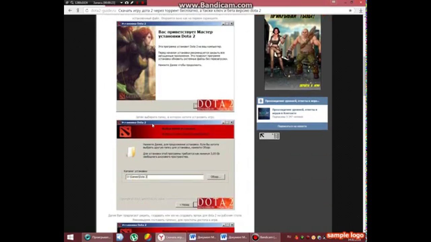Click the Yandex 'Я' home button

pos(78,10)
